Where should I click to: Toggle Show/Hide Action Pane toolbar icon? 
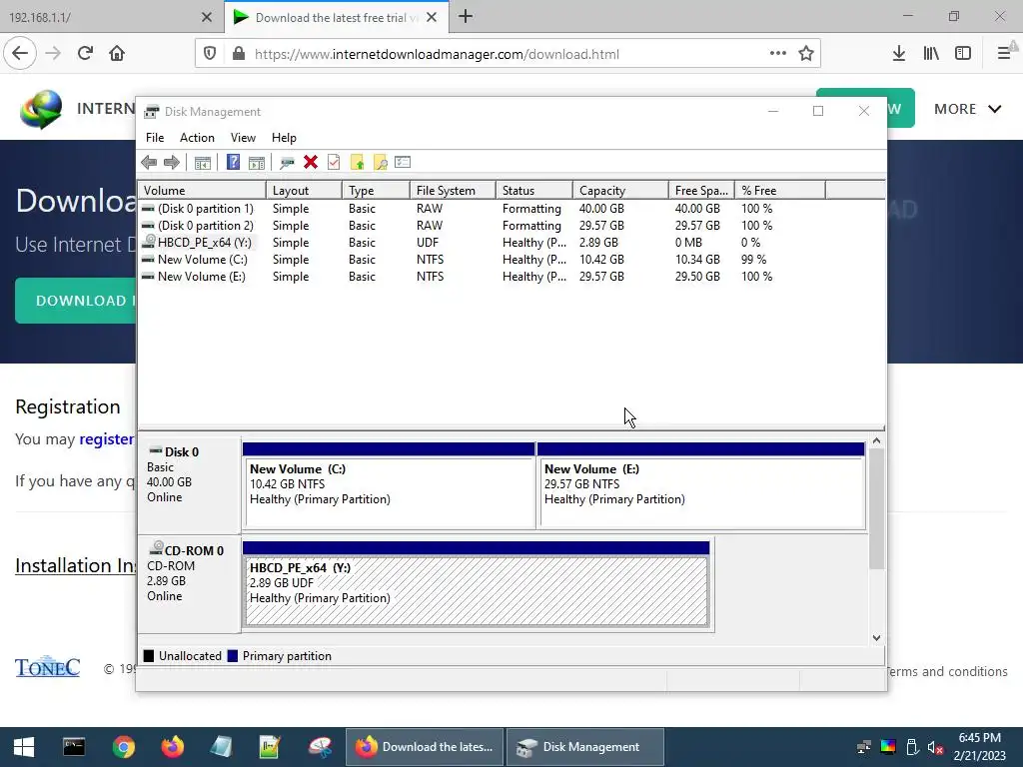point(257,163)
